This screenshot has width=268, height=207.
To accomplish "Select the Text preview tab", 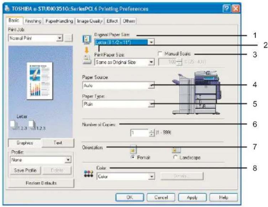I will click(58, 143).
